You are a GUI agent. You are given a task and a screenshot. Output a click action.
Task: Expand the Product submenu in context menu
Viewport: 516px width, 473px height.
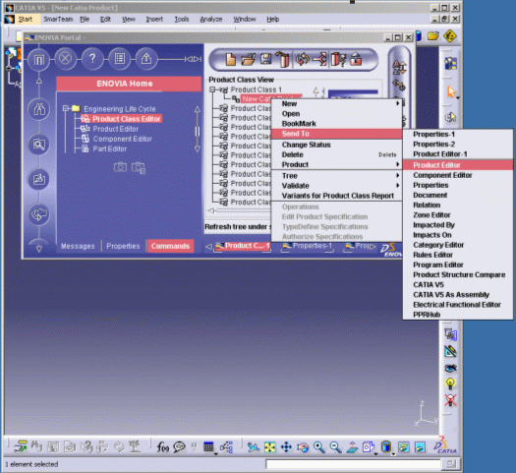[397, 164]
